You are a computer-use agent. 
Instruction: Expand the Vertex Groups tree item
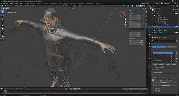[x=155, y=25]
